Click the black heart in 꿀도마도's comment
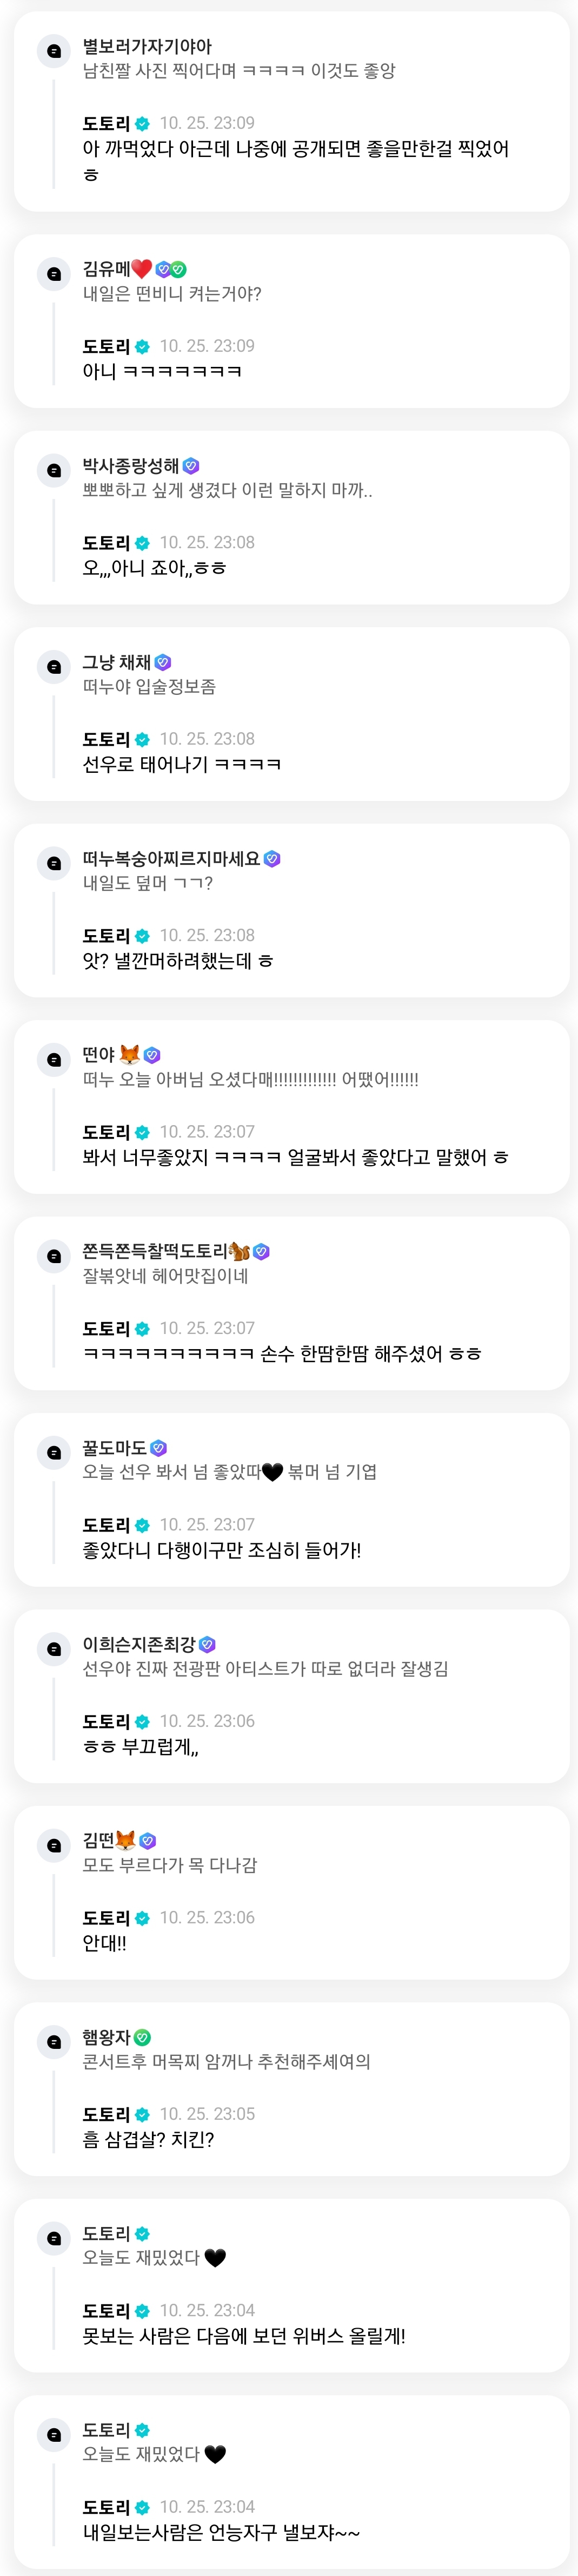The image size is (578, 2576). point(271,1472)
